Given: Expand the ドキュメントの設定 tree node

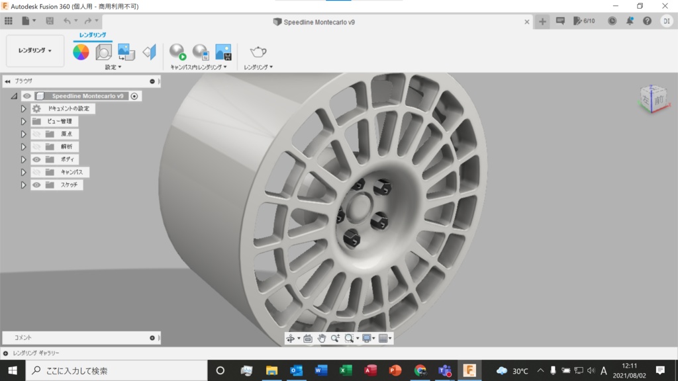Looking at the screenshot, I should [x=23, y=109].
